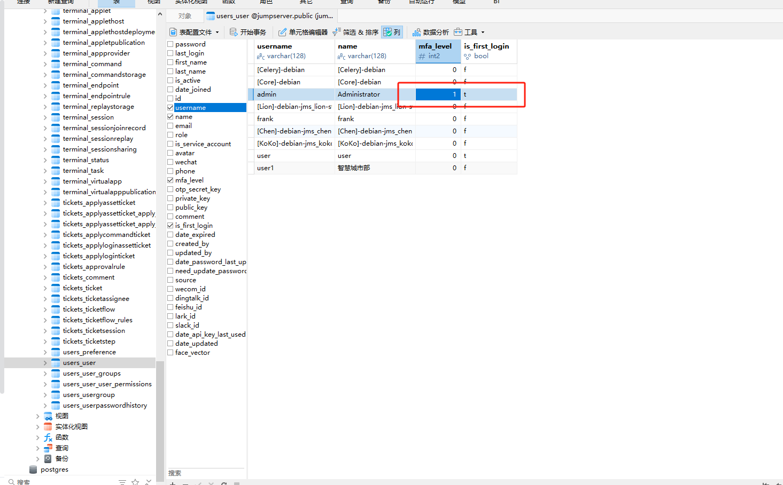Viewport: 783px width, 485px height.
Task: Open the data analysis (数据分析) tool
Action: (430, 32)
